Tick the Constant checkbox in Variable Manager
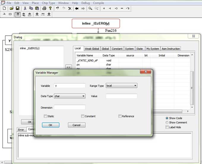202x164 pixels. (83, 116)
